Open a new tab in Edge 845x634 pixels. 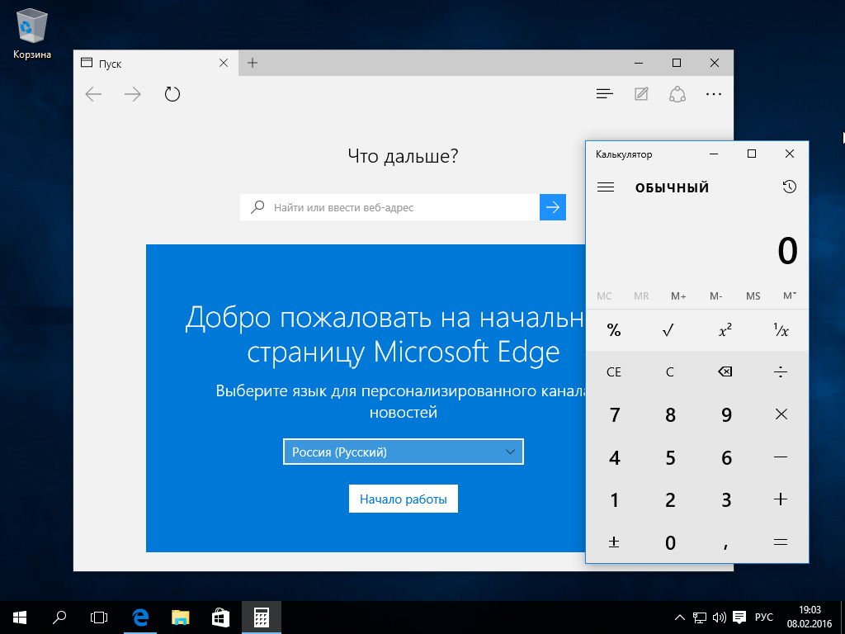(253, 63)
